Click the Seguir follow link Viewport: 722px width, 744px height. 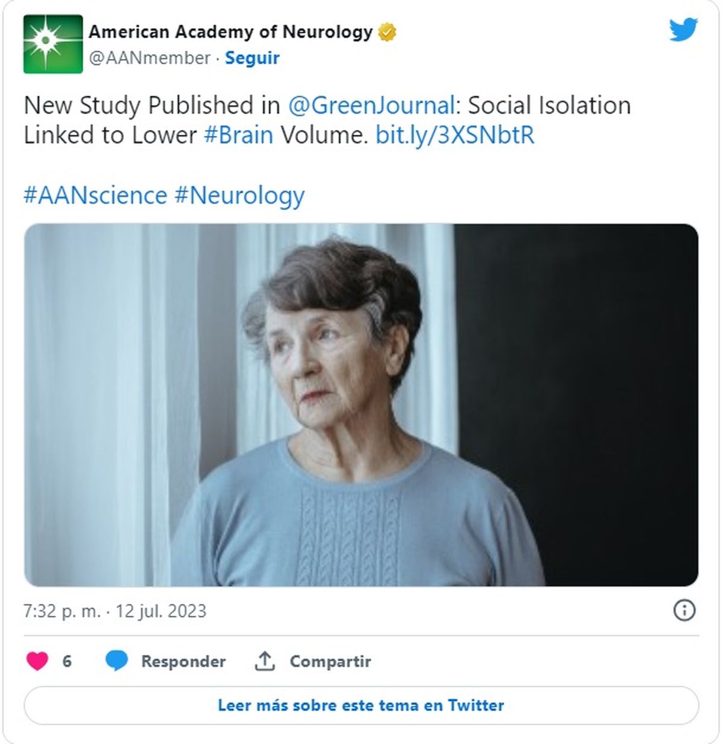pyautogui.click(x=252, y=58)
